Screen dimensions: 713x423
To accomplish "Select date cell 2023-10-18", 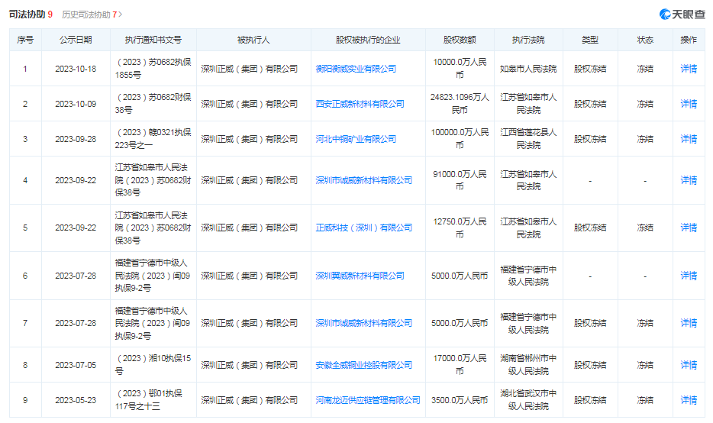I will pyautogui.click(x=76, y=69).
